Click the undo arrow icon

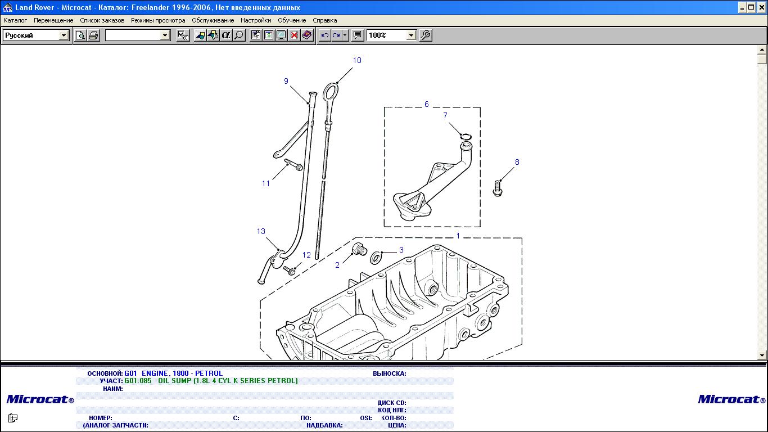click(324, 35)
